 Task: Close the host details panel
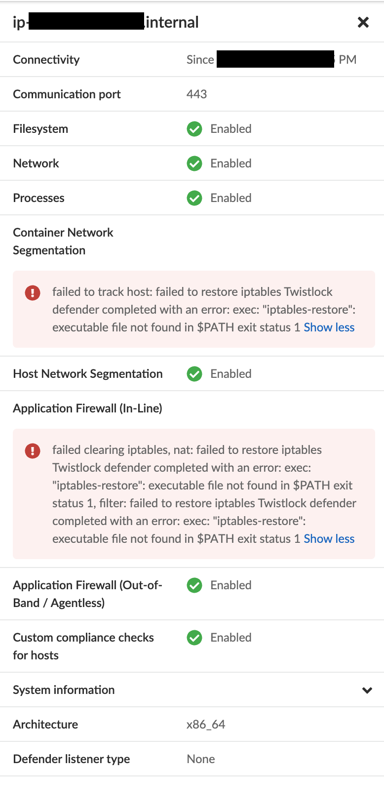363,22
